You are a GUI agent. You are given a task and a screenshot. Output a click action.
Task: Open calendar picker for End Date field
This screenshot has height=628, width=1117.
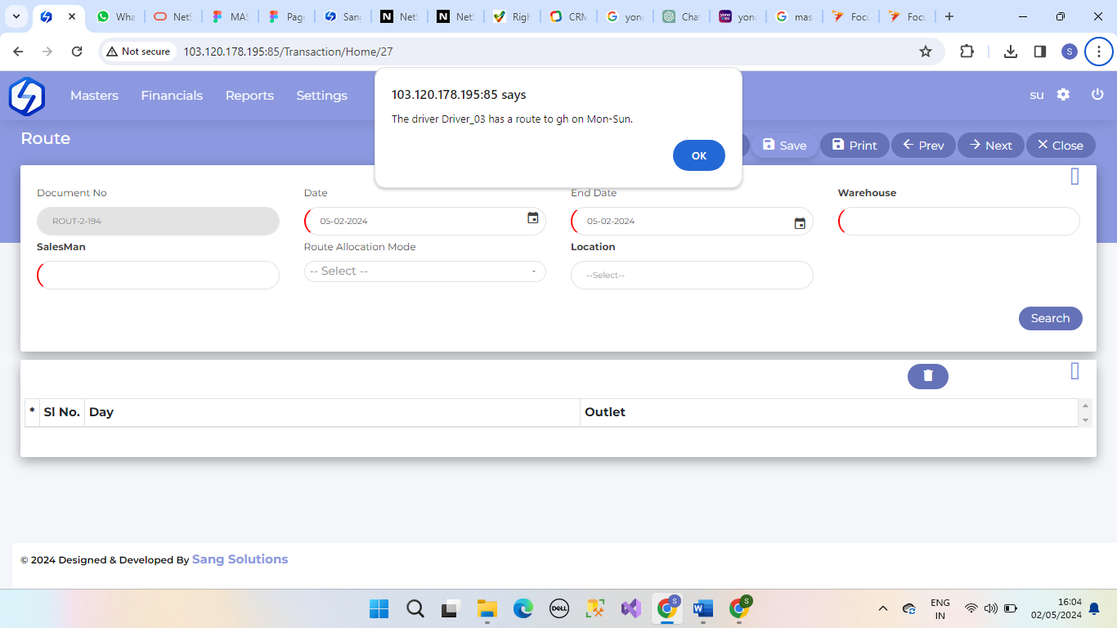800,223
